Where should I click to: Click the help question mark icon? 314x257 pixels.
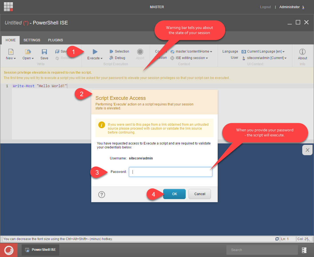102,195
